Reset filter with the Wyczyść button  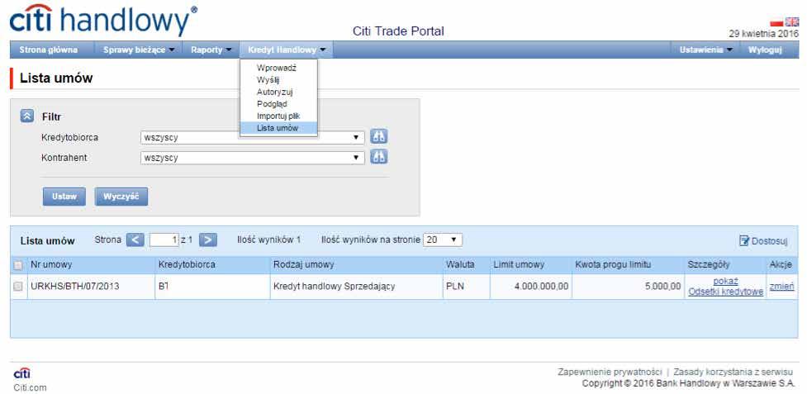(x=121, y=197)
